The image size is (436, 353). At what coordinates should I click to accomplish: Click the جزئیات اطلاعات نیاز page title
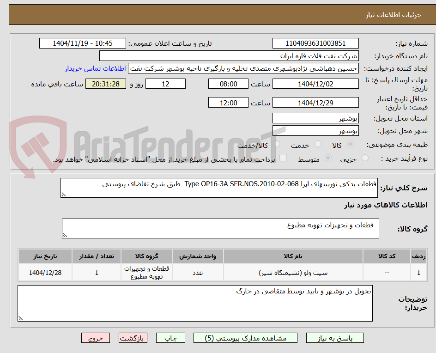394,15
